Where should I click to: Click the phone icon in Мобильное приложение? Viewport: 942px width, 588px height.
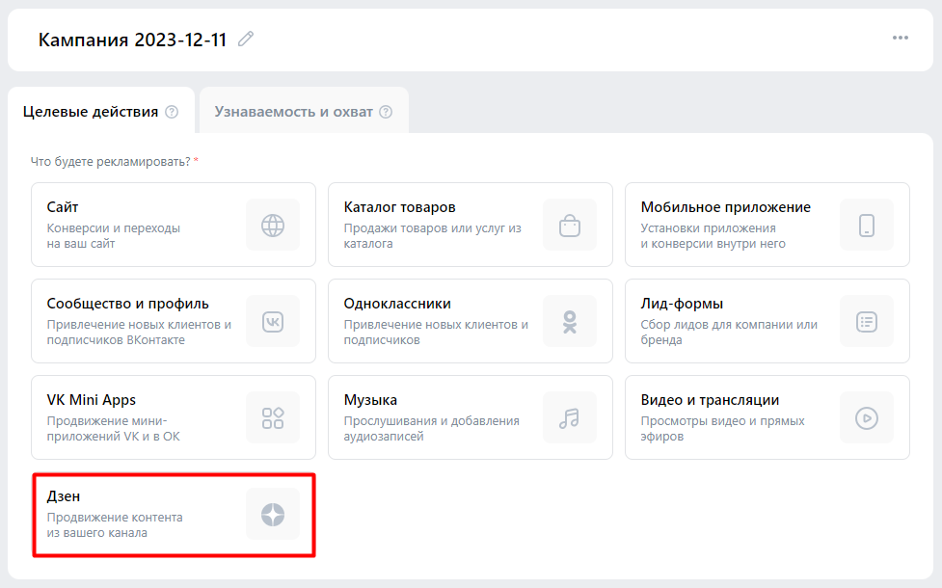click(x=866, y=226)
